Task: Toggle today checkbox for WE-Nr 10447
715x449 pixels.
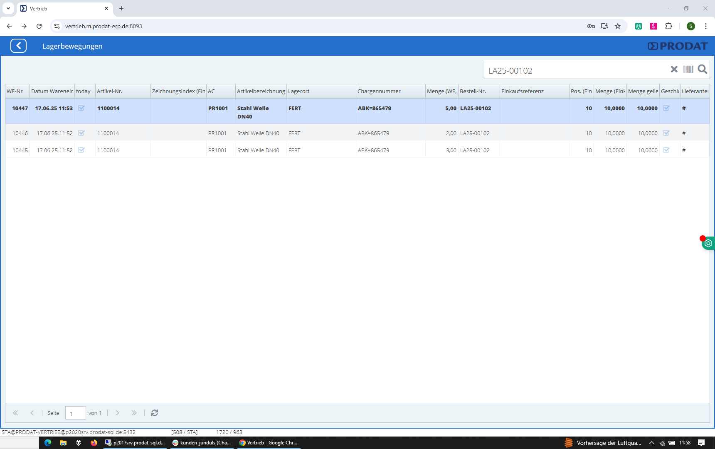Action: 81,108
